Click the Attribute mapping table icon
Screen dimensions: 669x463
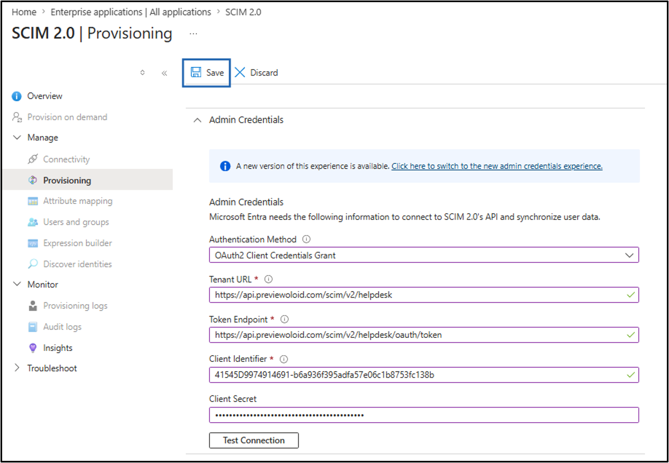[x=33, y=201]
